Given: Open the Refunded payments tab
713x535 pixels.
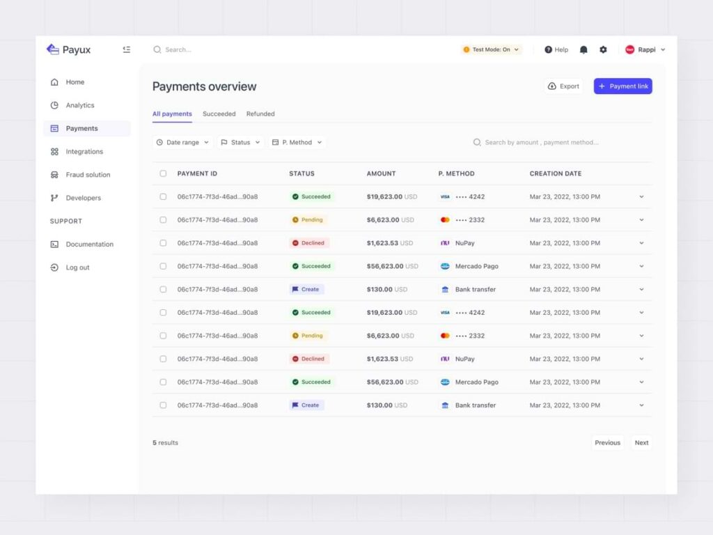Looking at the screenshot, I should pyautogui.click(x=260, y=114).
